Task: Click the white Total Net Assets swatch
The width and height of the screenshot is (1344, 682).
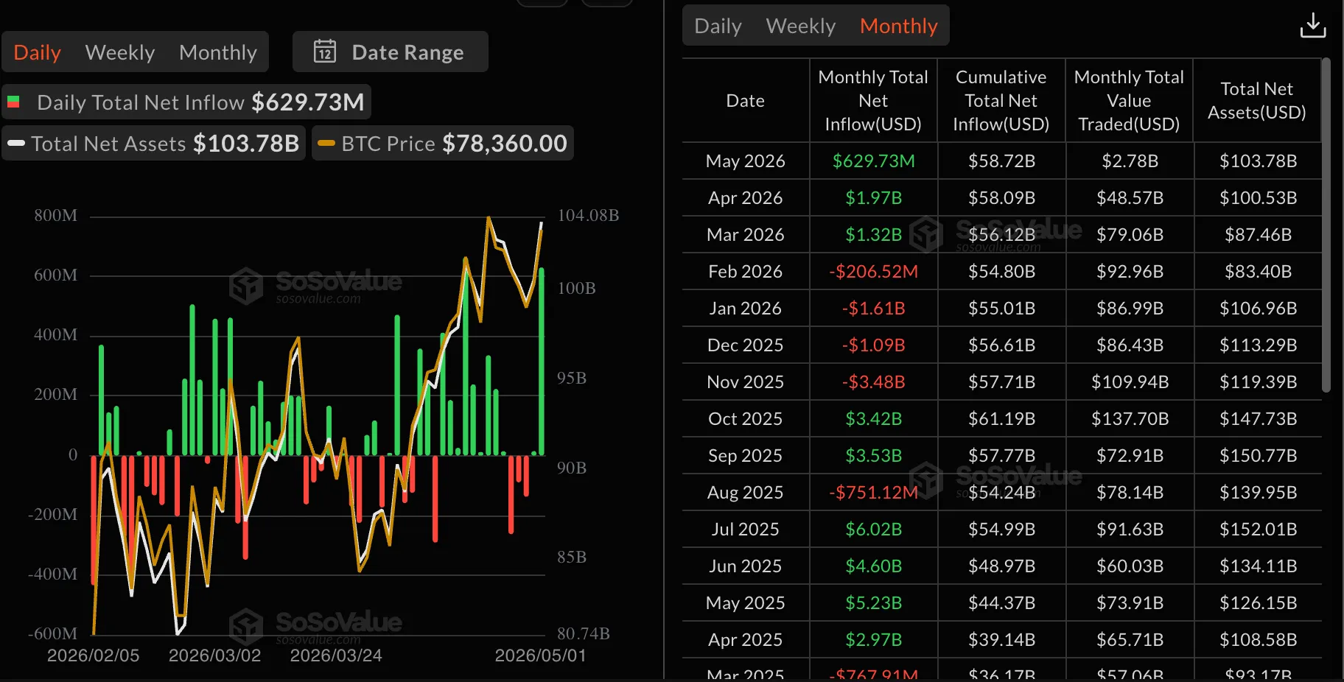Action: click(x=16, y=143)
